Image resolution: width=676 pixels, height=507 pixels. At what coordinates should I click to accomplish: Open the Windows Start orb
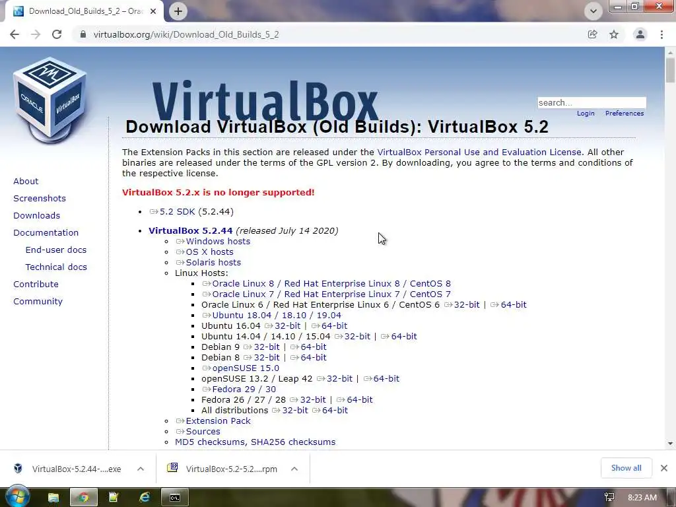coord(17,496)
